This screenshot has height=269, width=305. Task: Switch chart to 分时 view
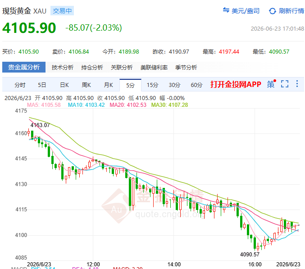point(20,85)
